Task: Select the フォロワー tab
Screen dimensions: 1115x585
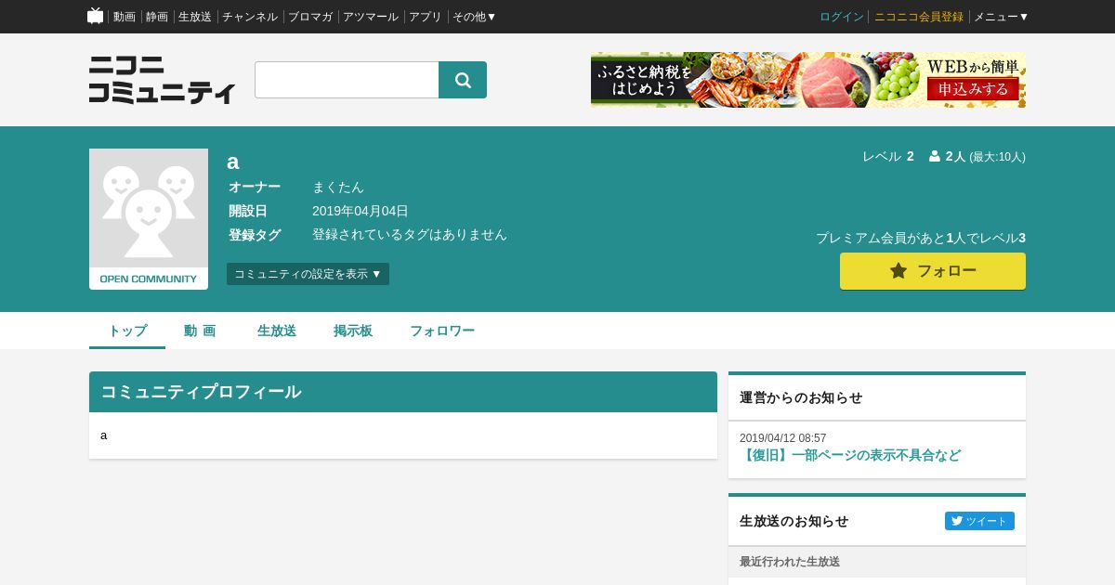Action: (x=442, y=331)
